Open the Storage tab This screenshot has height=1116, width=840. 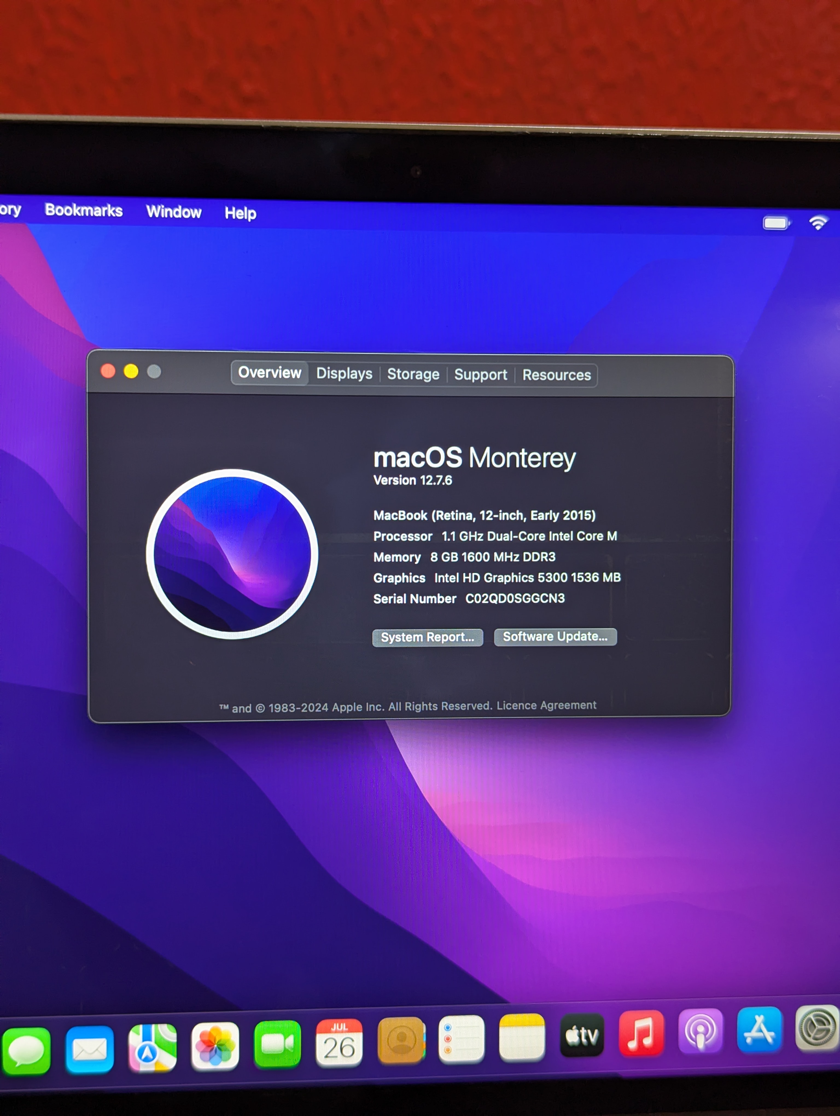[413, 374]
